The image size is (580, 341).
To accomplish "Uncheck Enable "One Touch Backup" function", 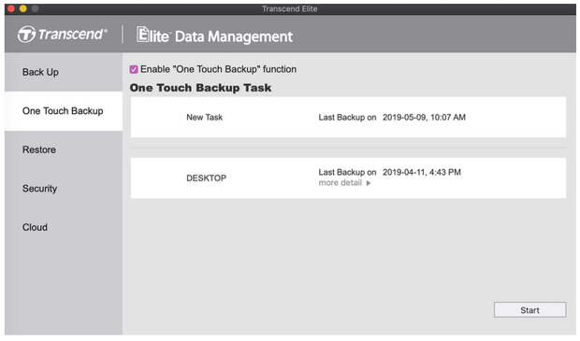I will pyautogui.click(x=134, y=69).
